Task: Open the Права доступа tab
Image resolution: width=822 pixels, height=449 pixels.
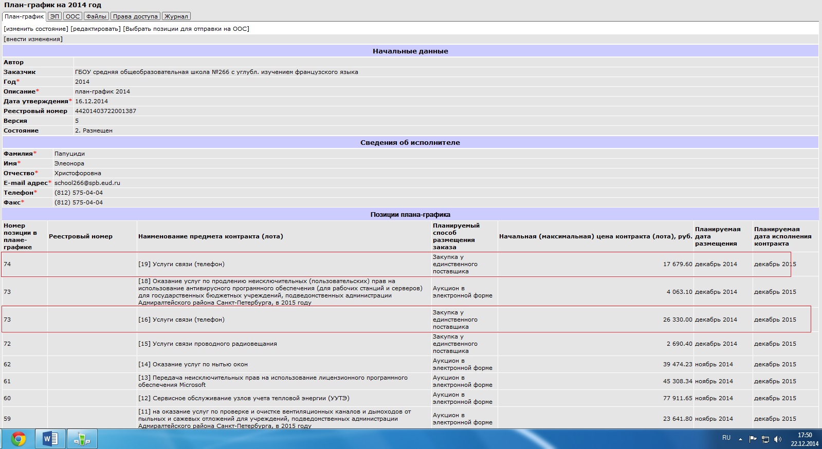Action: [135, 16]
